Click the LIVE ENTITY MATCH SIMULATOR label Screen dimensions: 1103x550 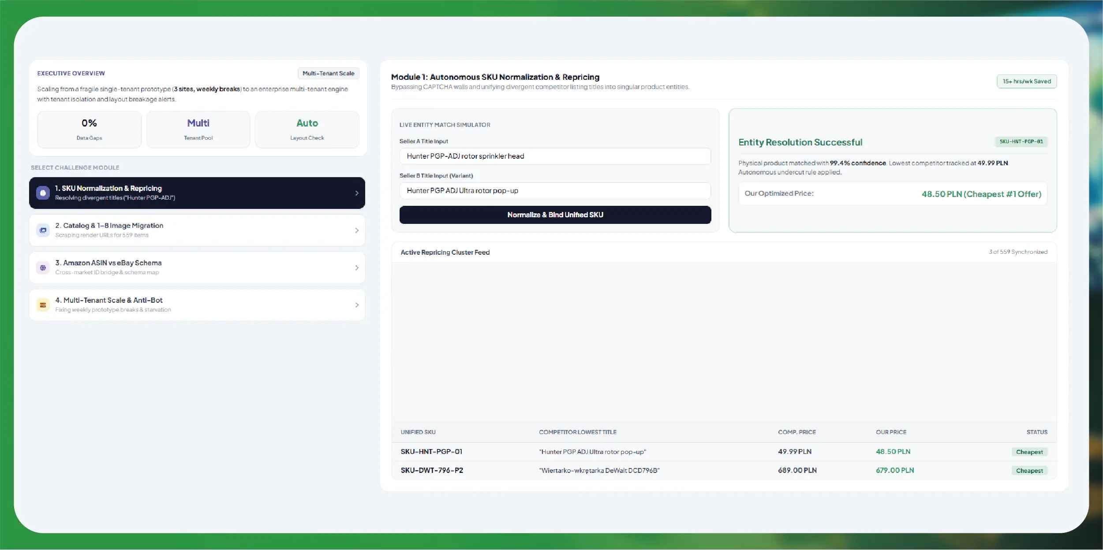[445, 125]
